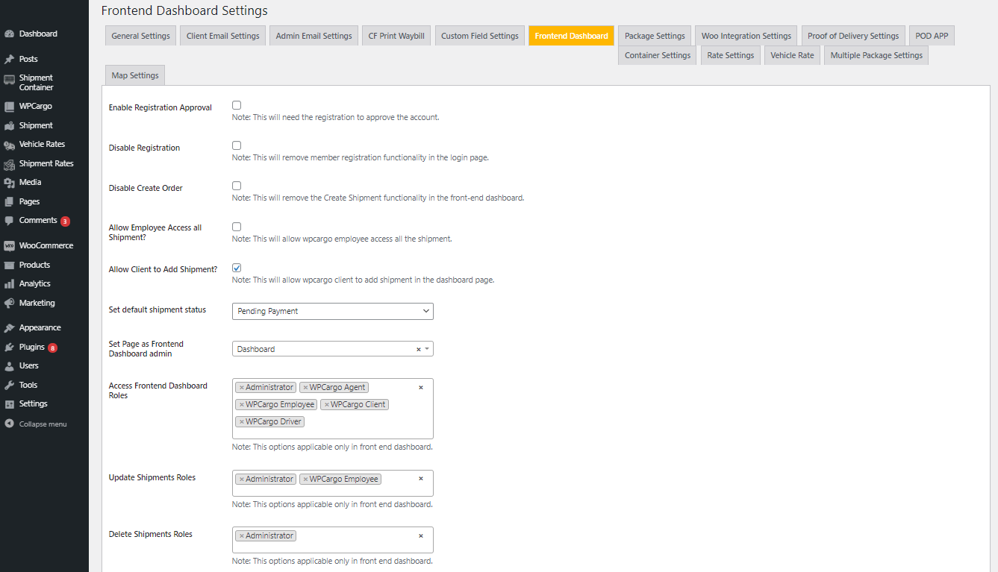Viewport: 998px width, 572px height.
Task: Remove WPCargo Agent role tag
Action: (305, 388)
